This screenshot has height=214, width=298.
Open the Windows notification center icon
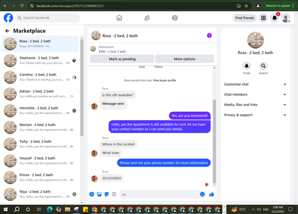[290, 209]
